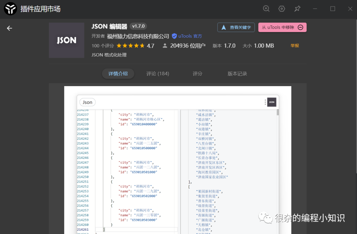Click the user count person icon
The width and height of the screenshot is (357, 234).
click(165, 46)
